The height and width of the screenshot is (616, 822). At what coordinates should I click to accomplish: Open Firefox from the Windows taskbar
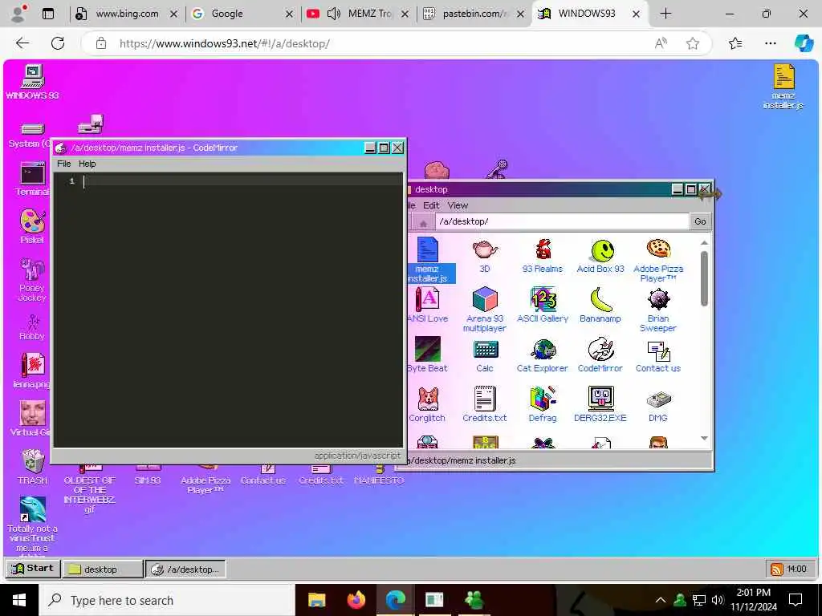(356, 600)
